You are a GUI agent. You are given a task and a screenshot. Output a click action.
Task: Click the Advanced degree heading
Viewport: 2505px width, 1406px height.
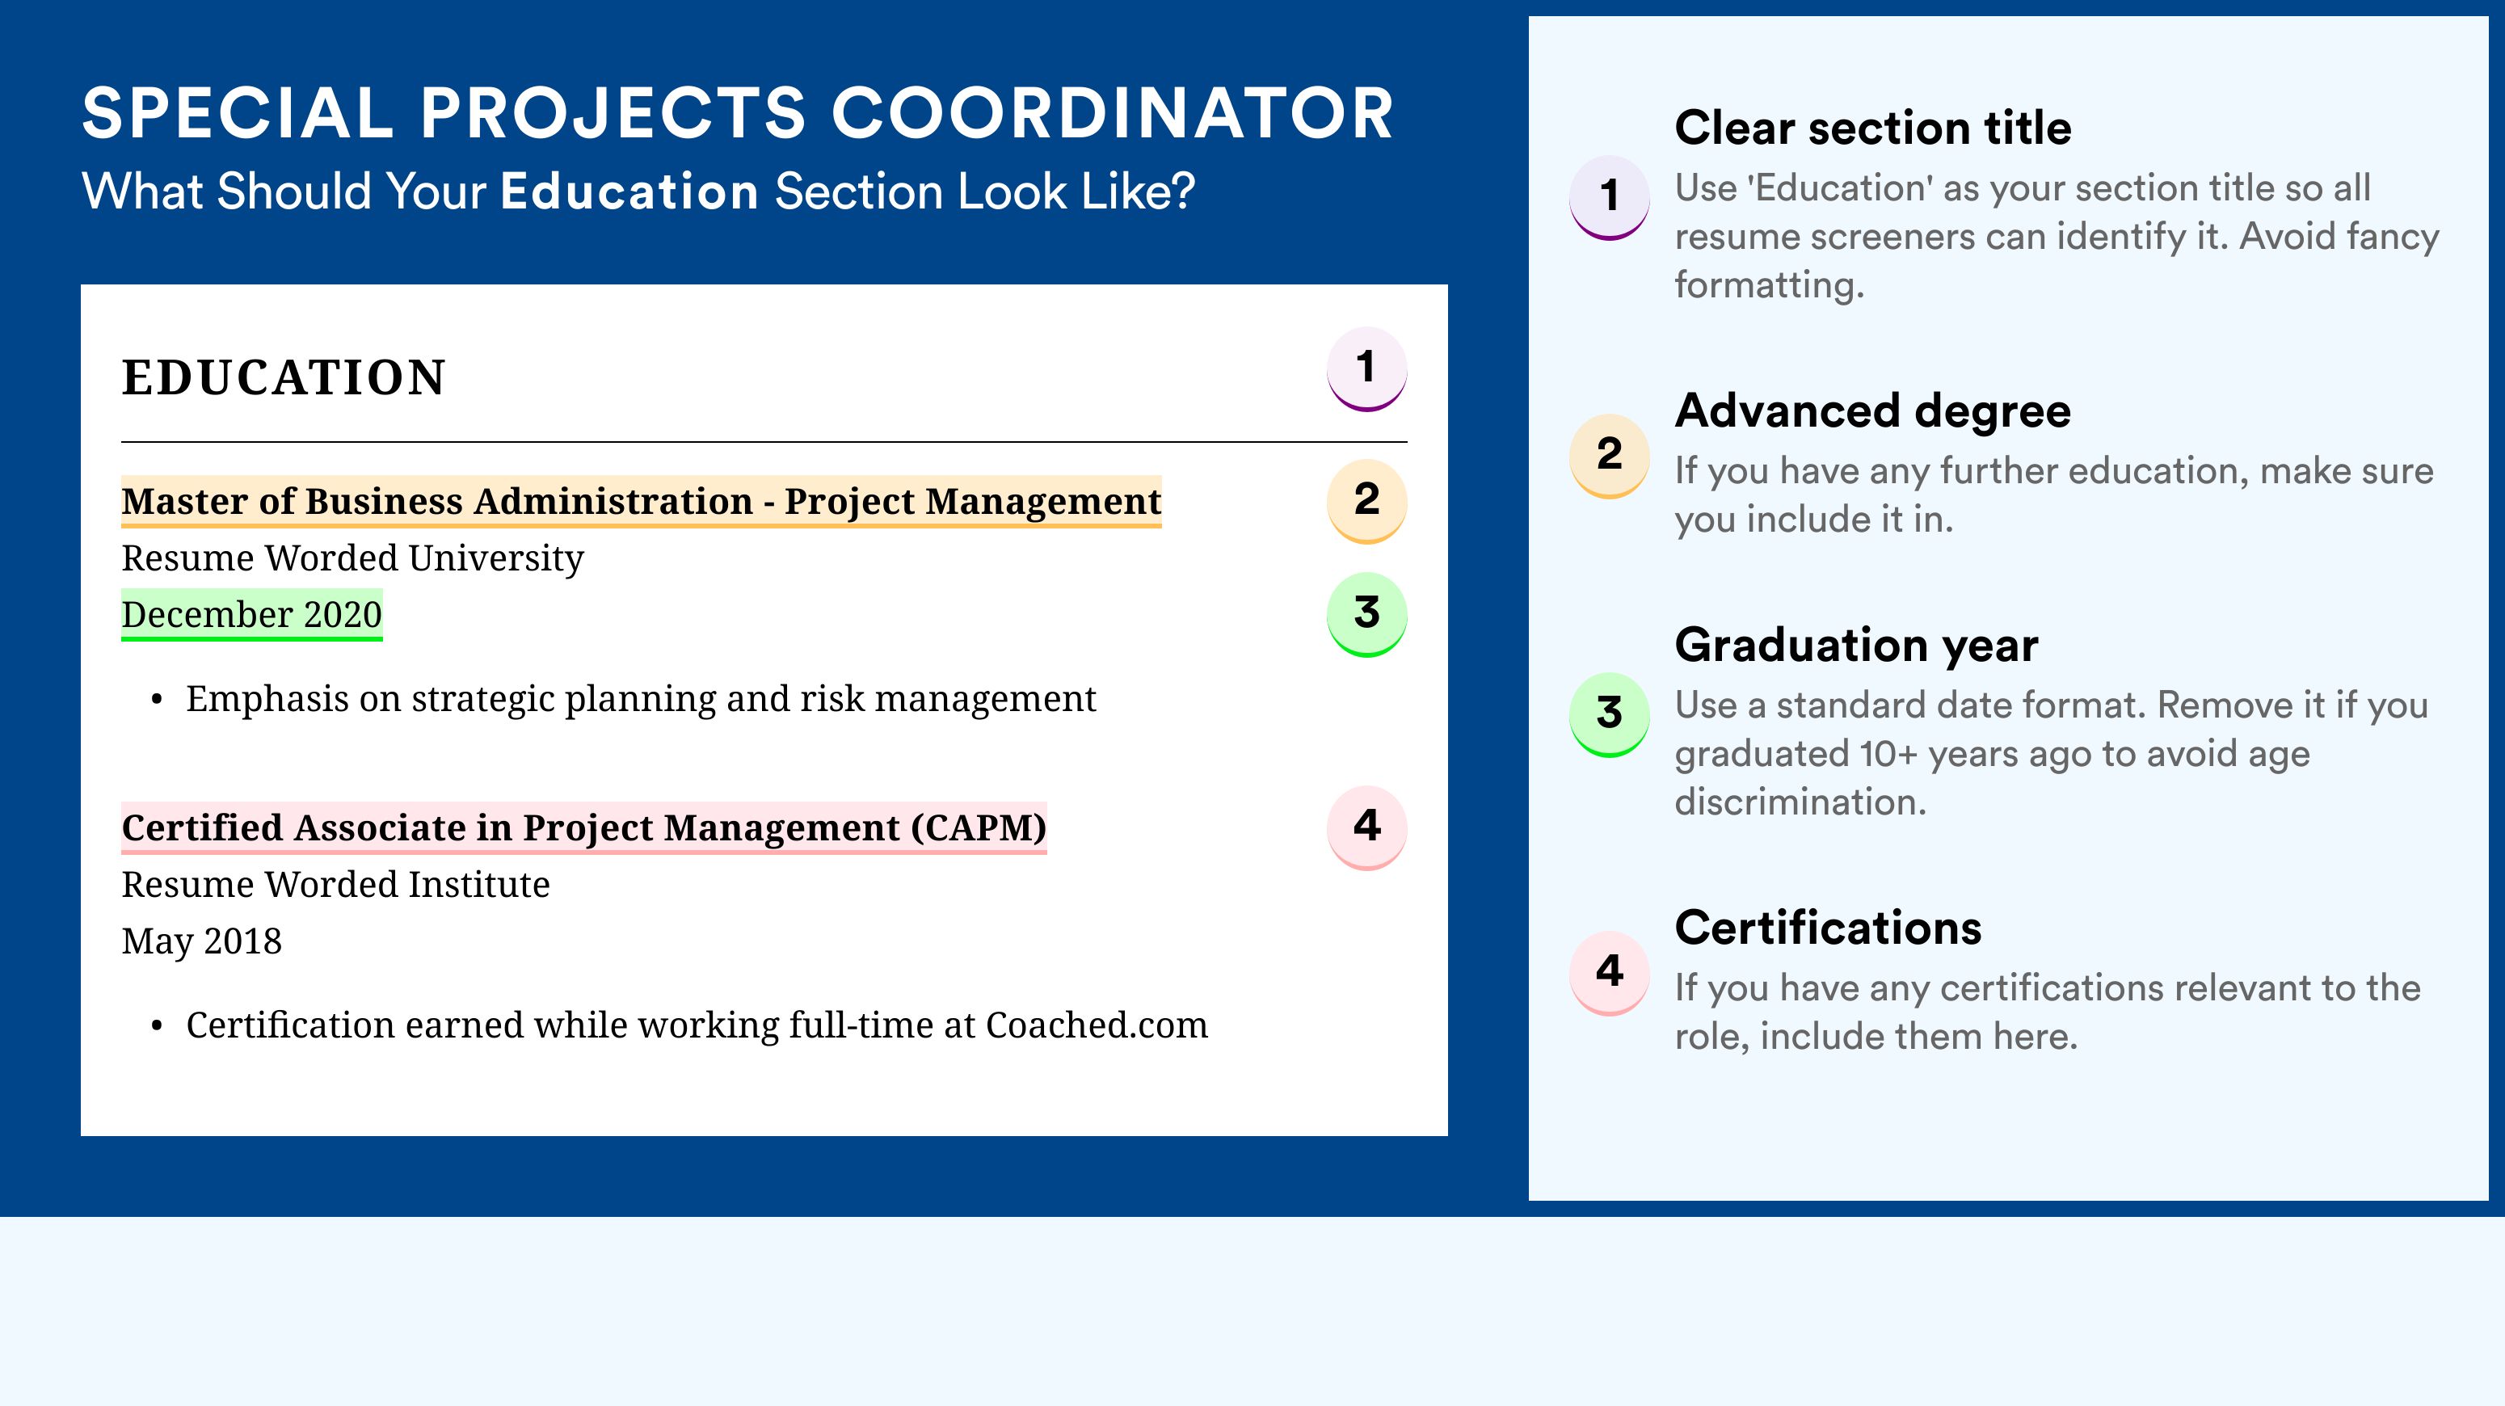[x=1873, y=410]
